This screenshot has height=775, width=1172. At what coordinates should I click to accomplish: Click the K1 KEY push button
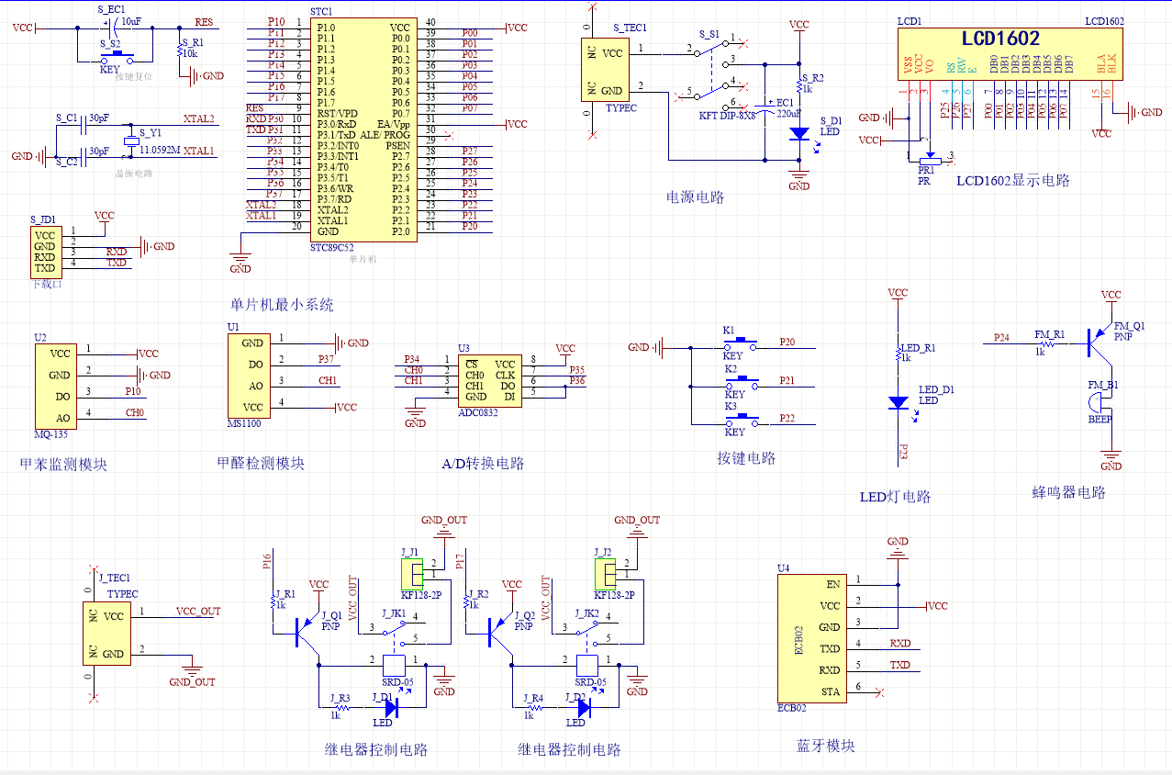tap(740, 345)
